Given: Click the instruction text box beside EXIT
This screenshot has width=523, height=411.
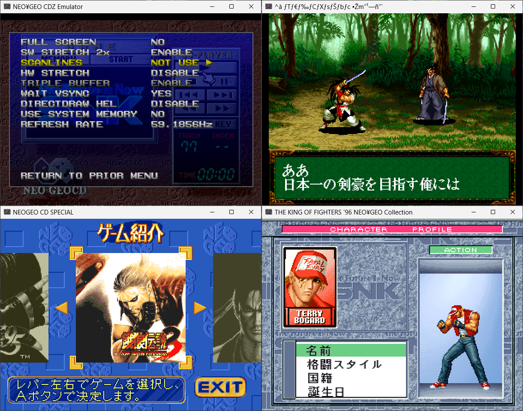Looking at the screenshot, I should tap(96, 390).
